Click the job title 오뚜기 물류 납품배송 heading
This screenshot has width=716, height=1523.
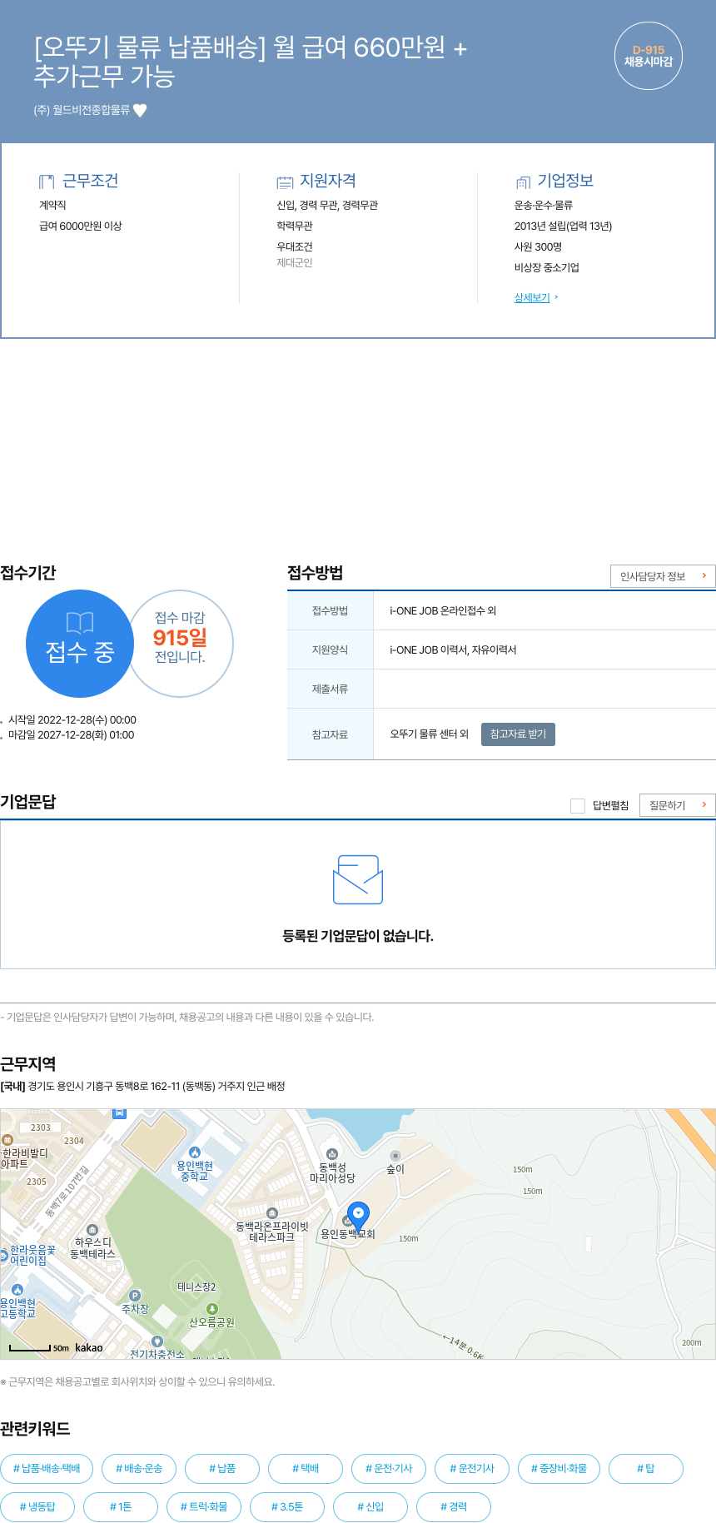click(250, 62)
